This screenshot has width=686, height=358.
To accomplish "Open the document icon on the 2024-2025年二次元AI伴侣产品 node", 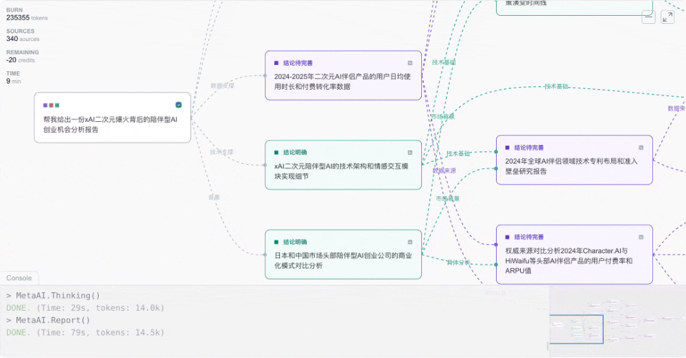I will tap(410, 63).
